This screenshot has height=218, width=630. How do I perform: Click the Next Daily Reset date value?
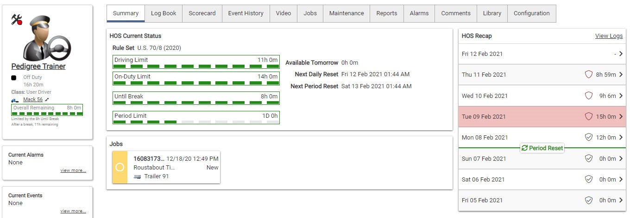pos(375,74)
